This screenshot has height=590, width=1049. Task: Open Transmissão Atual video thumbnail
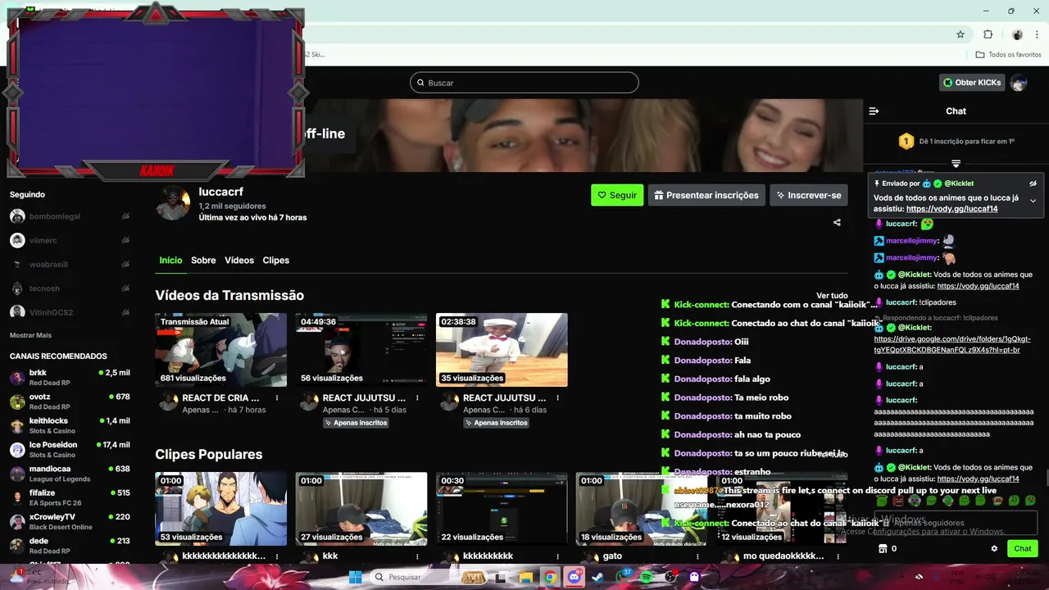221,350
